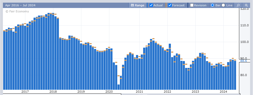Click the orange Forecast color indicator
The image size is (253, 95).
tap(166, 5)
